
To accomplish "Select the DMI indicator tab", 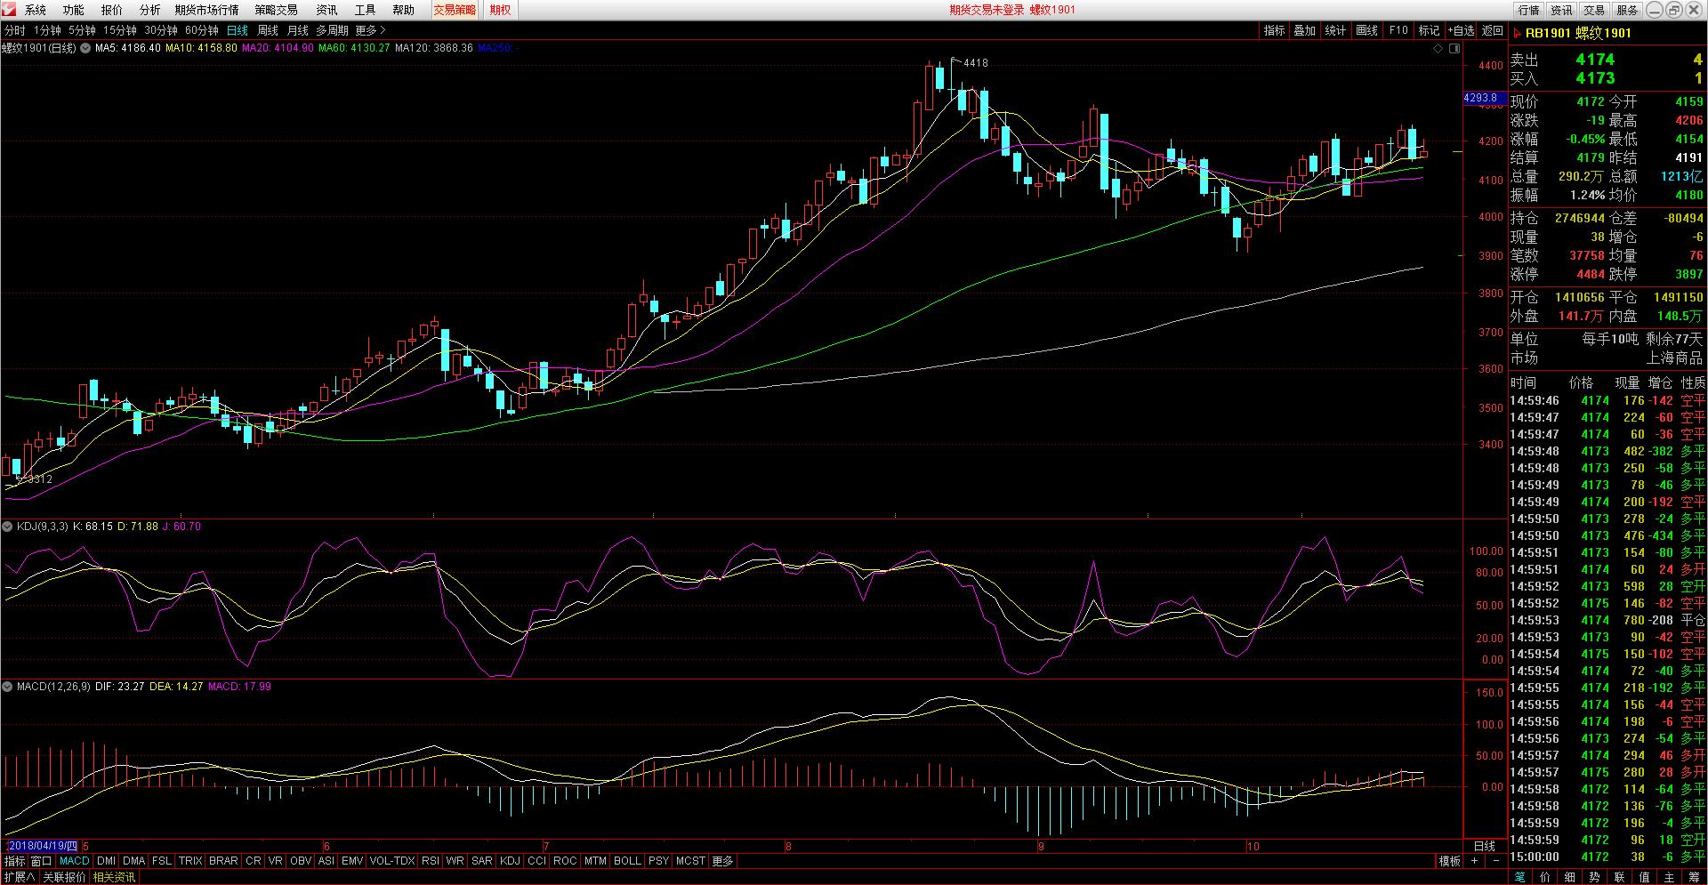I will click(106, 861).
